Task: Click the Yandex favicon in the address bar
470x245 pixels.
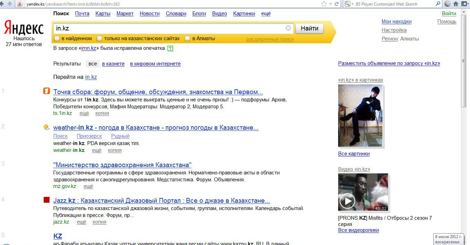Action: 20,4
